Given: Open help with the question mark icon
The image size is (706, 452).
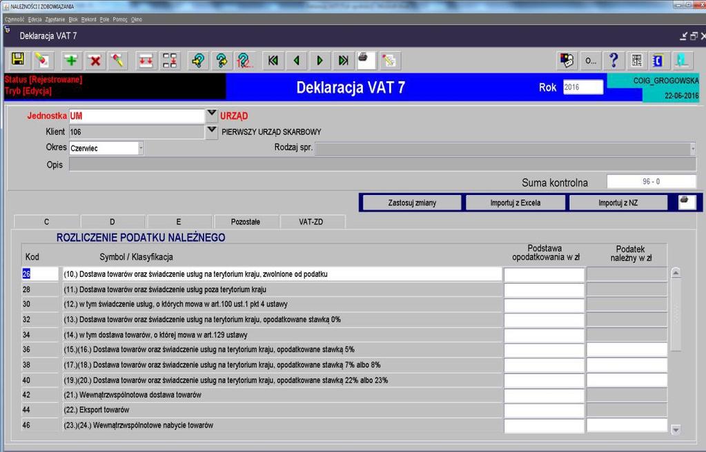Looking at the screenshot, I should click(614, 60).
